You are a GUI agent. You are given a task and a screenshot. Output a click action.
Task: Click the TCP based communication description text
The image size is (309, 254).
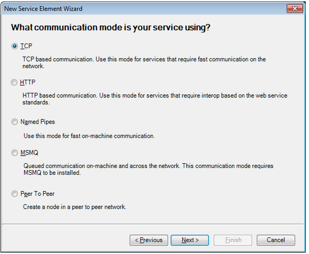coord(144,63)
